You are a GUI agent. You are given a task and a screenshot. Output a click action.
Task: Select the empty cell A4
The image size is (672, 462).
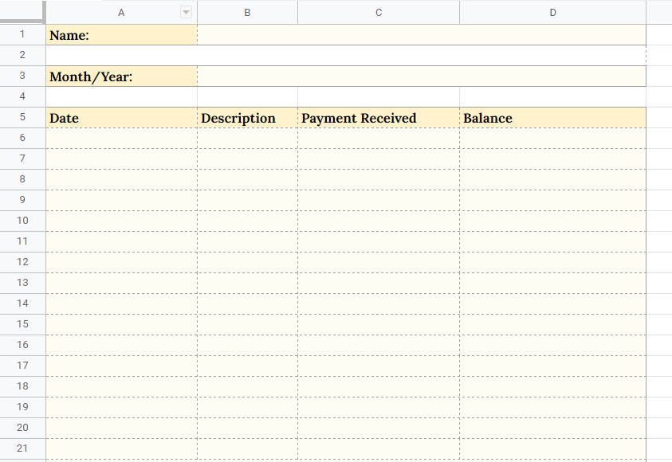point(121,96)
